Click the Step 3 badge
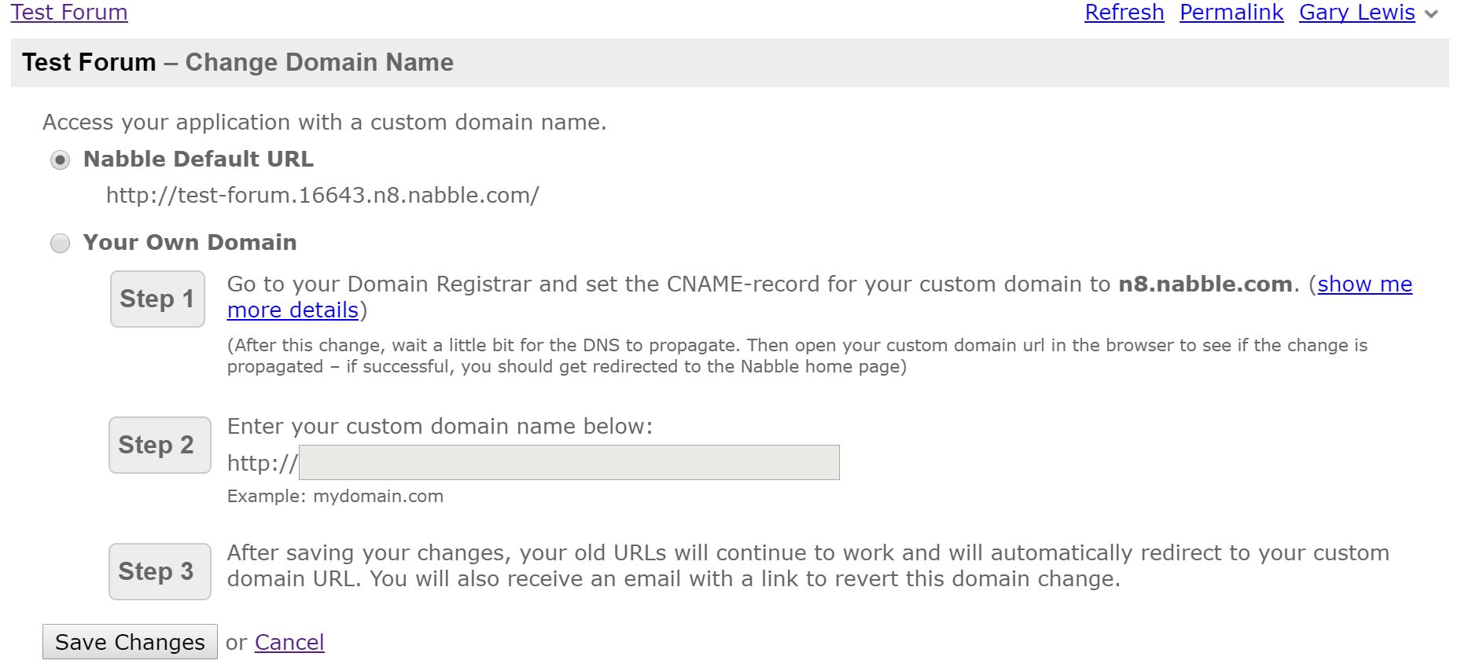This screenshot has height=664, width=1465. coord(160,571)
